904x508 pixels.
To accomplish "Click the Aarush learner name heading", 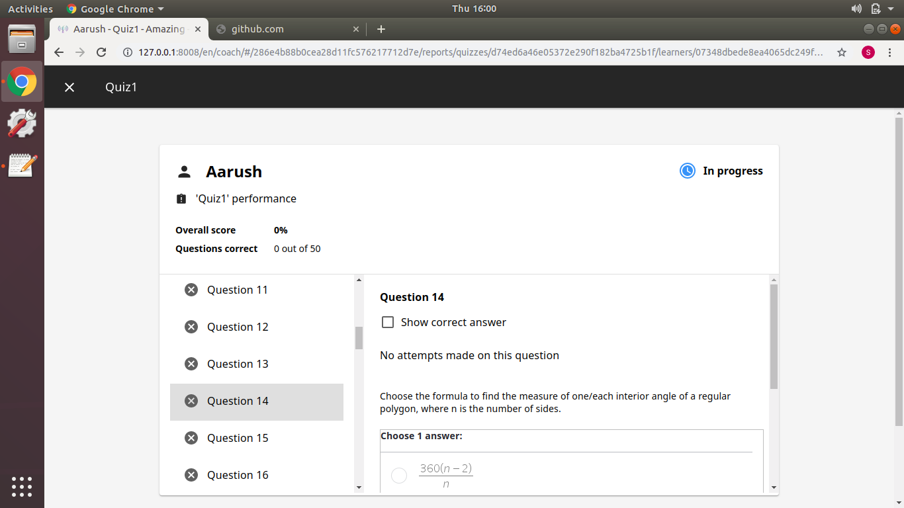I will click(x=234, y=171).
